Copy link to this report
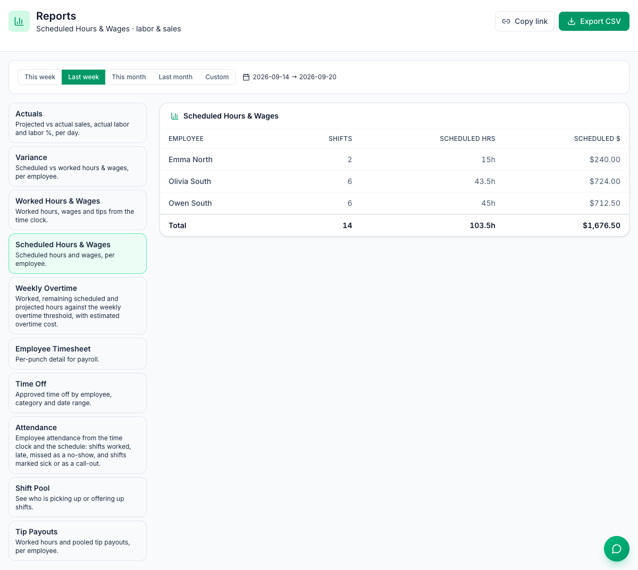The height and width of the screenshot is (570, 638). tap(525, 21)
